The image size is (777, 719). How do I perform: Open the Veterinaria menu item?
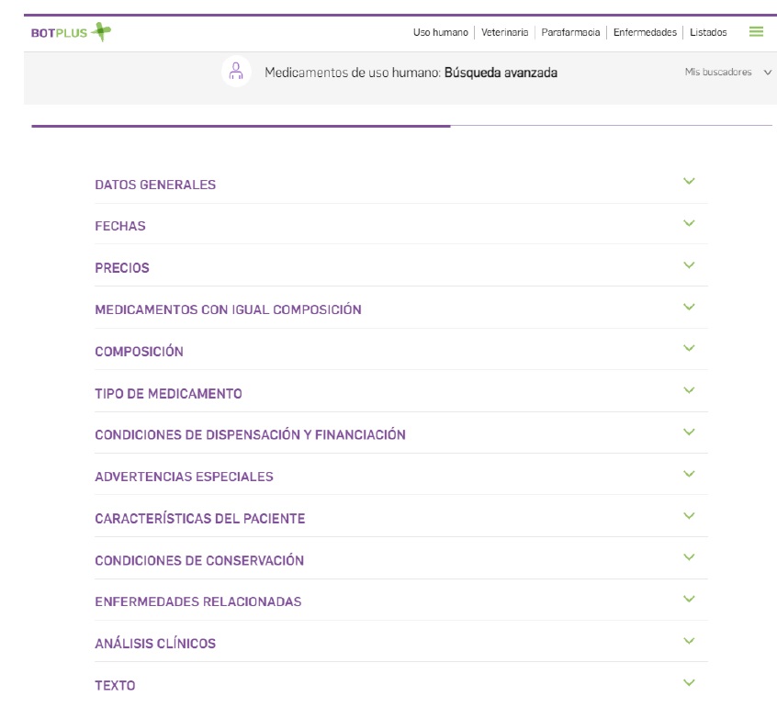(x=504, y=32)
